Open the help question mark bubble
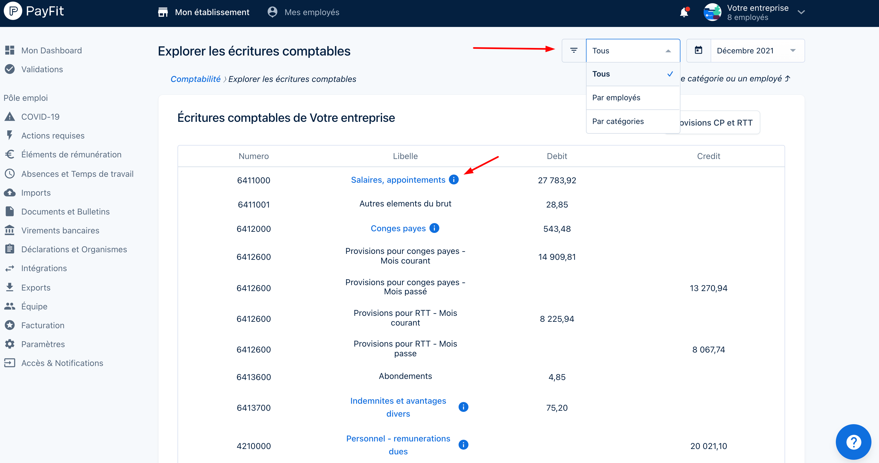 pos(853,442)
